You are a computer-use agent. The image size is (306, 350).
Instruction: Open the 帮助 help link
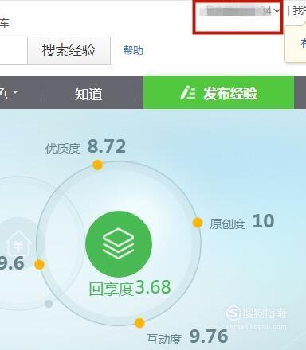pos(133,50)
